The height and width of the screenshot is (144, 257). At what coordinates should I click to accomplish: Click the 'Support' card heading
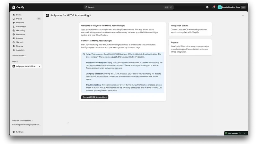[174, 42]
